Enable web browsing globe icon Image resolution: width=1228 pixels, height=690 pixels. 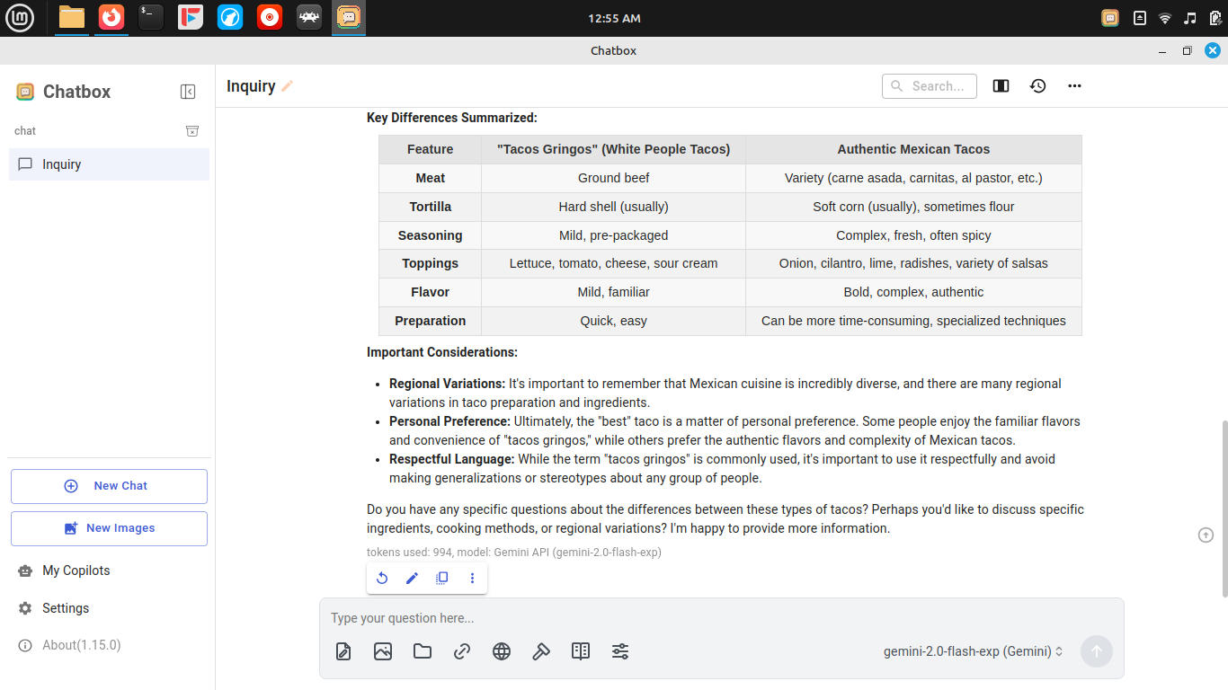click(x=502, y=651)
